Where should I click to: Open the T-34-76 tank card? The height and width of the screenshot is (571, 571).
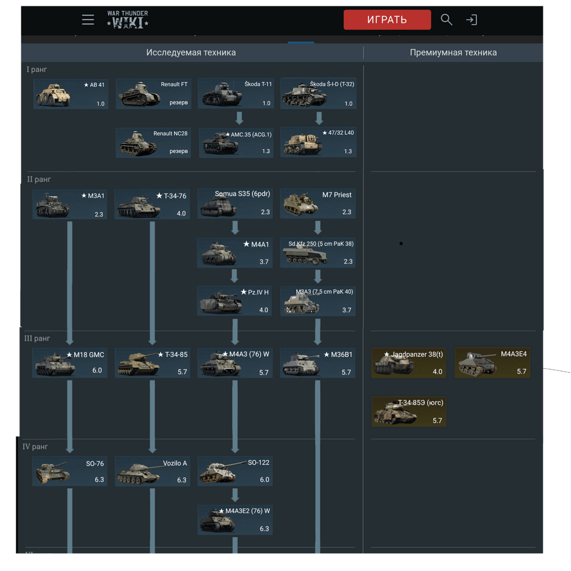(152, 204)
